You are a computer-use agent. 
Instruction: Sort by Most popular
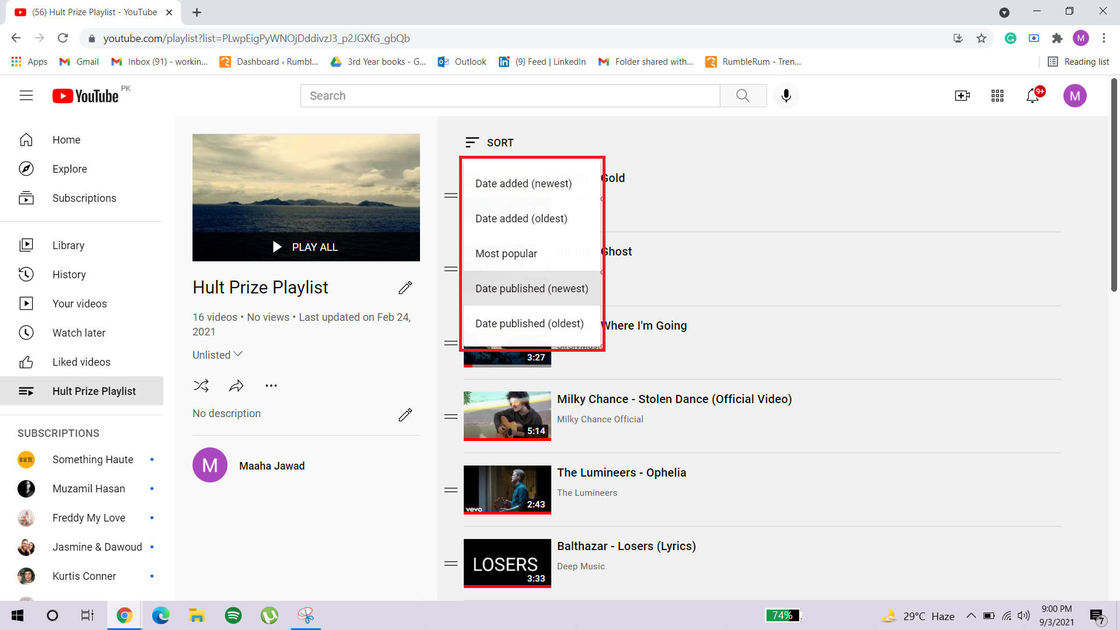click(532, 253)
